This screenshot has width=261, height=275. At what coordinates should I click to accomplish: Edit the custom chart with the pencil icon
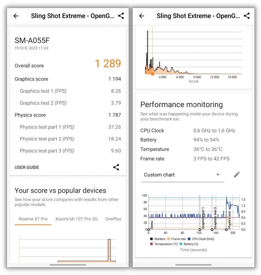point(237,175)
